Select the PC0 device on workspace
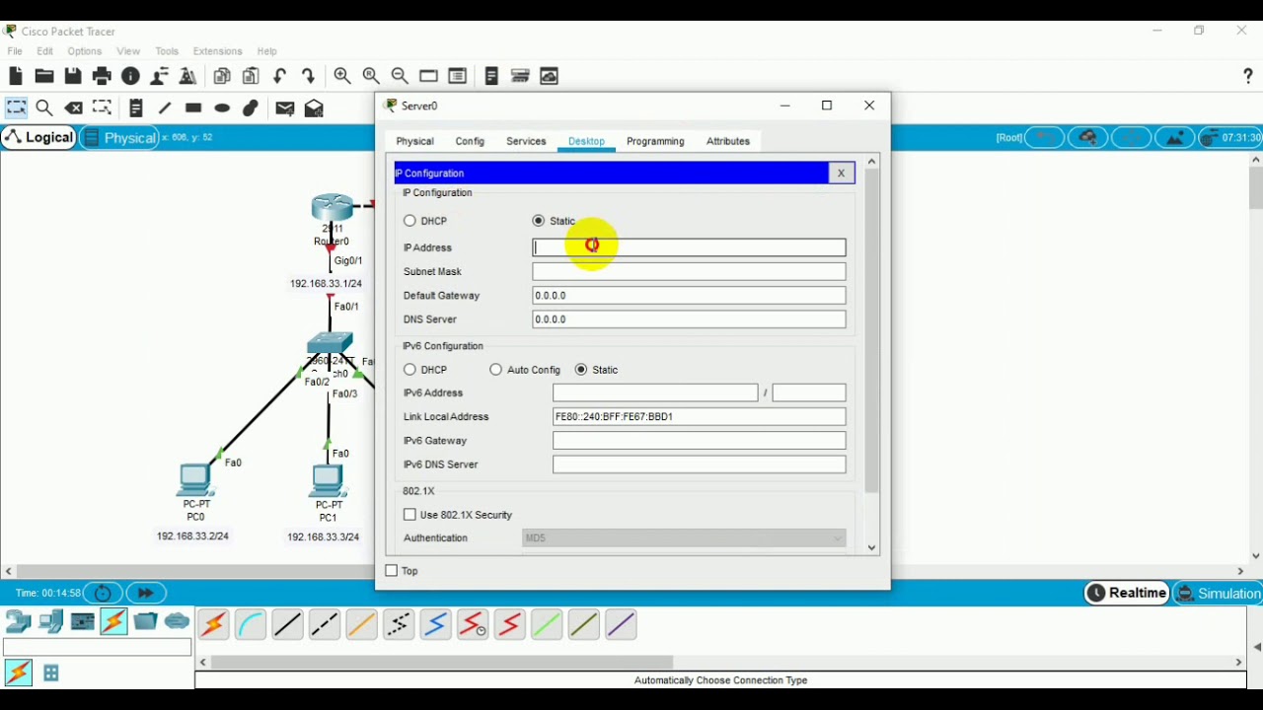This screenshot has height=710, width=1263. (x=195, y=480)
